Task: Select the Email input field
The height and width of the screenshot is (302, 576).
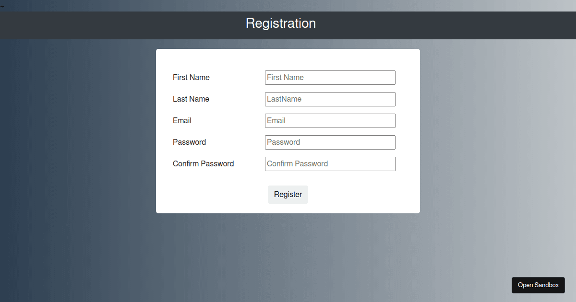Action: pos(330,121)
